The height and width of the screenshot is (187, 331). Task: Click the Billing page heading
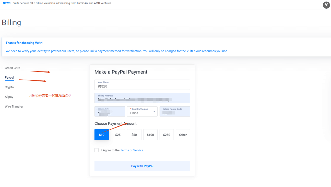11,22
